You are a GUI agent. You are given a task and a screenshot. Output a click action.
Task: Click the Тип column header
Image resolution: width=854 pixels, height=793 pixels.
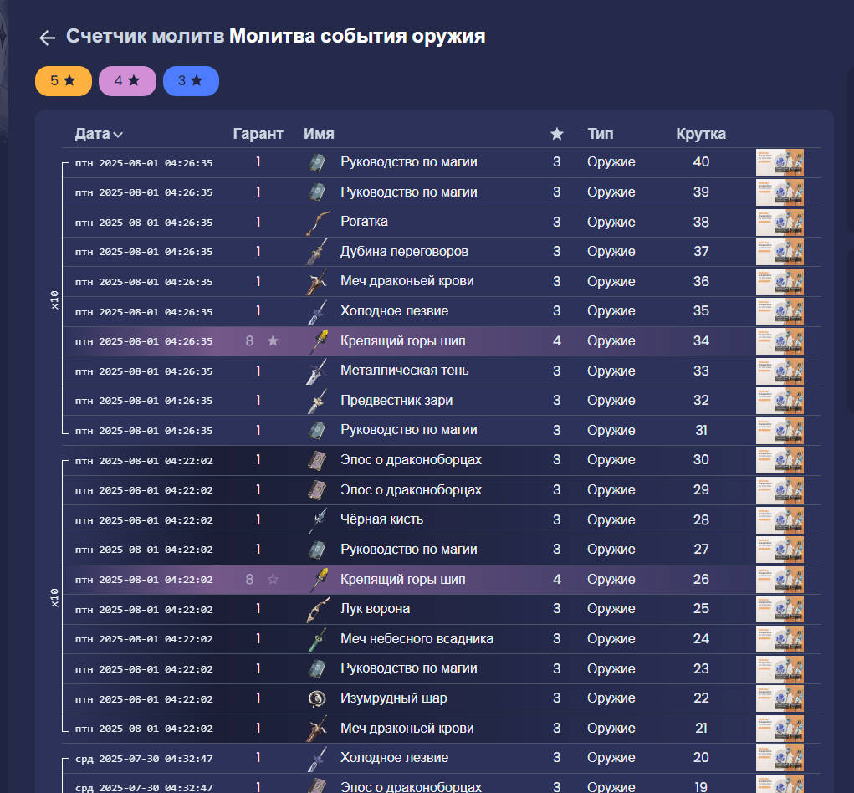pos(601,134)
